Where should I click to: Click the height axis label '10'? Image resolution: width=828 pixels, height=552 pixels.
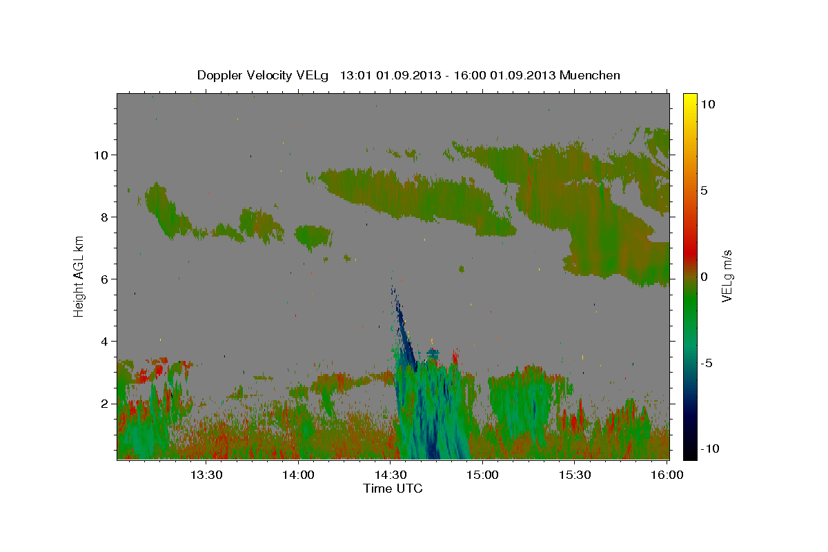tap(101, 155)
